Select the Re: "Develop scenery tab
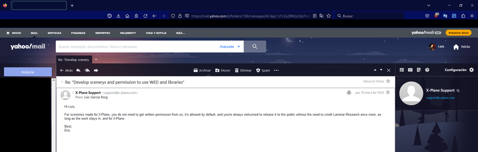Image resolution: width=478 pixels, height=152 pixels. click(74, 59)
